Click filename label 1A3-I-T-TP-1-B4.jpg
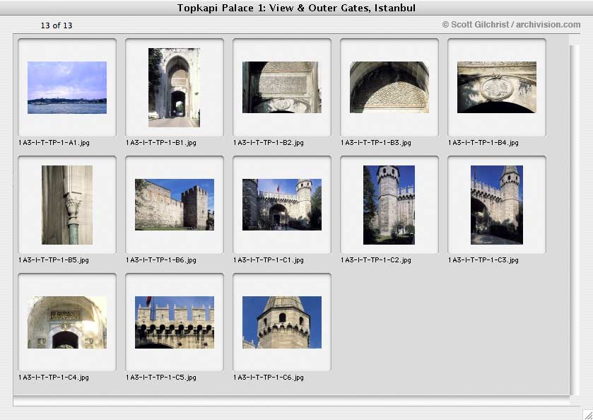Viewport: 593px width, 420px height. 483,143
